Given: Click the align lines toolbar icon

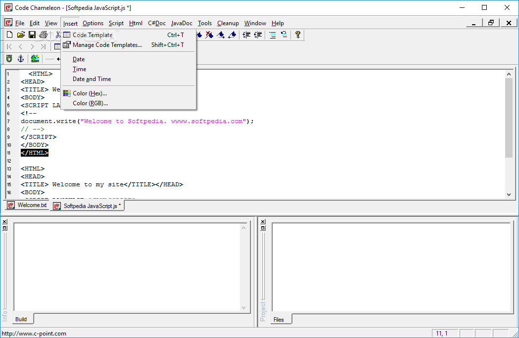Looking at the screenshot, I should click(x=273, y=35).
